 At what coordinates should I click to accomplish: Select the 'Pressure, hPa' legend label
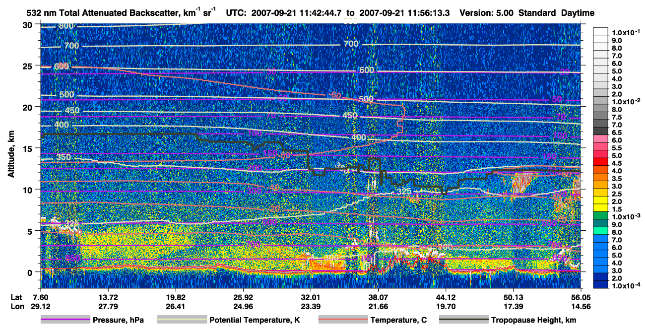pos(119,320)
